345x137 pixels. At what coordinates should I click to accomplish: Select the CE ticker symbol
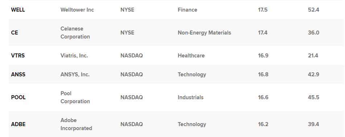(14, 33)
